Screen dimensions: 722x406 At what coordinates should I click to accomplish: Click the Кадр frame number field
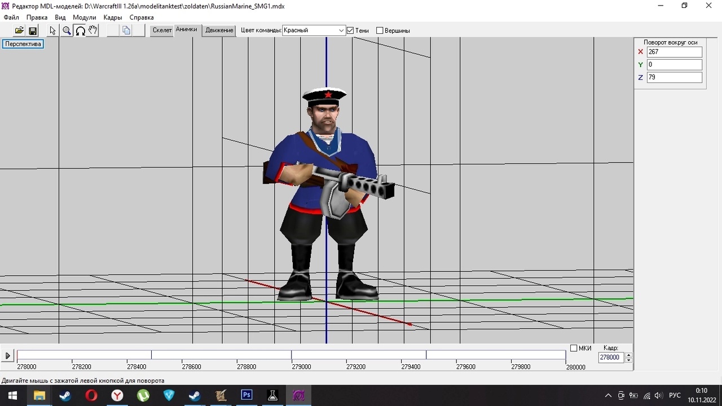click(611, 358)
